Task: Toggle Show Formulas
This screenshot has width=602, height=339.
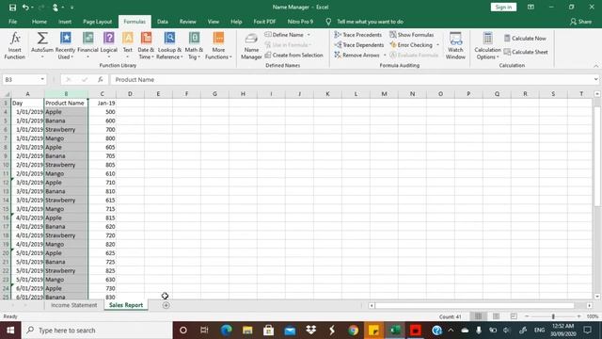Action: point(412,35)
